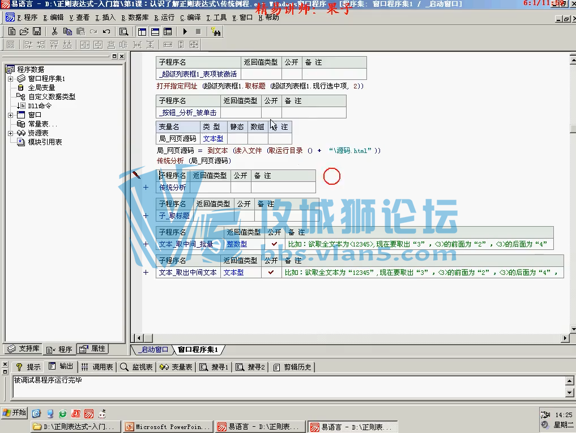Viewport: 576px width, 433px height.
Task: Select 自定义数据类型 tree node
Action: (x=52, y=97)
